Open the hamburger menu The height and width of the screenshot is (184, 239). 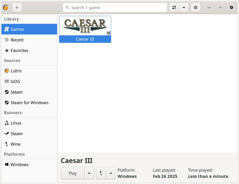[196, 7]
